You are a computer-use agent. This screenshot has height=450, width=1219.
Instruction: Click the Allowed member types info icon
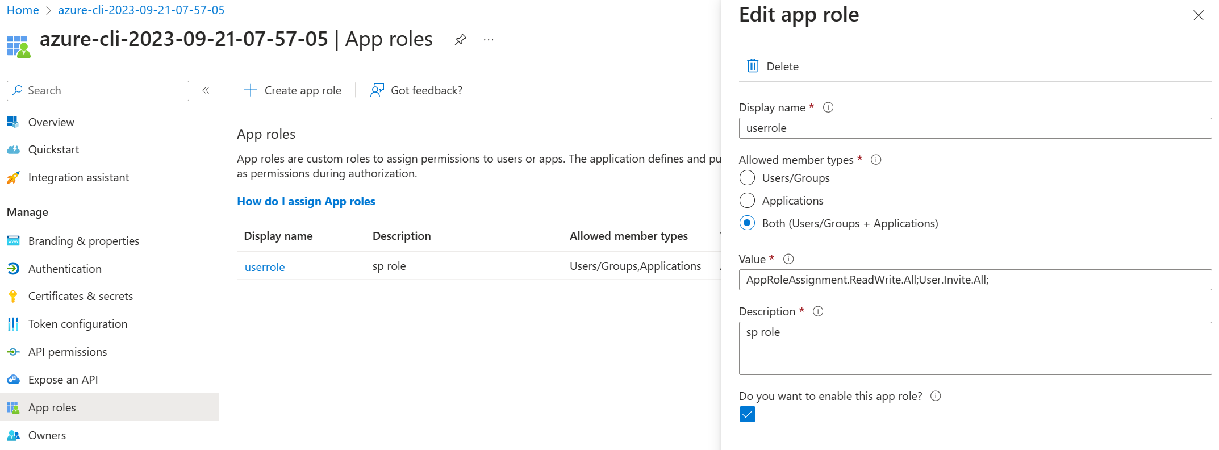pyautogui.click(x=876, y=160)
